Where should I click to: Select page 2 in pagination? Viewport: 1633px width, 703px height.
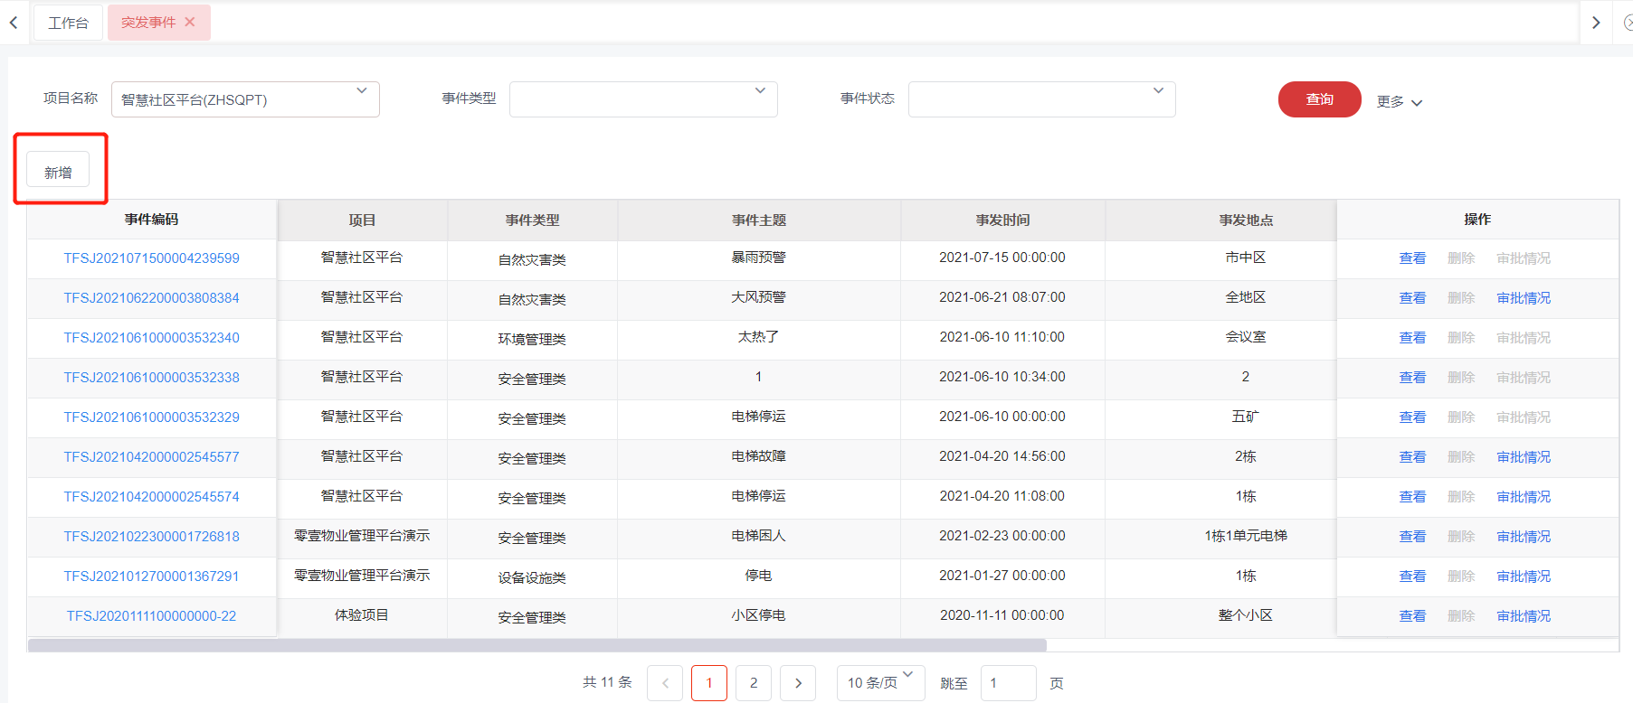pyautogui.click(x=754, y=683)
